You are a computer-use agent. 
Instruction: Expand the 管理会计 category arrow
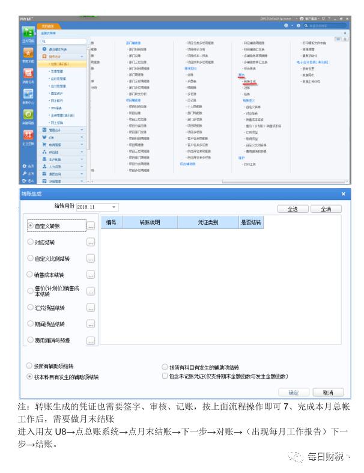coord(82,130)
